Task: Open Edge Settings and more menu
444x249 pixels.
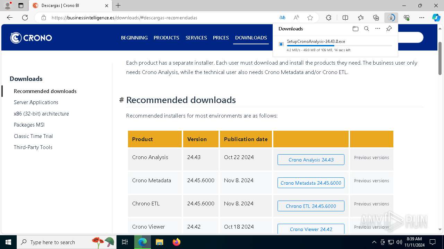Action: point(422,18)
